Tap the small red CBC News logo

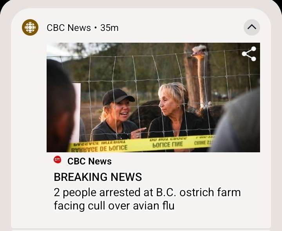click(x=58, y=159)
